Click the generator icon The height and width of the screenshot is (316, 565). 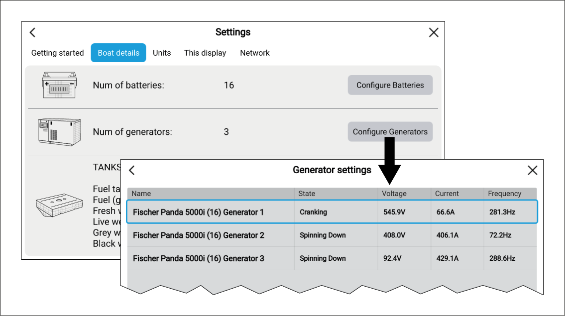pos(59,132)
